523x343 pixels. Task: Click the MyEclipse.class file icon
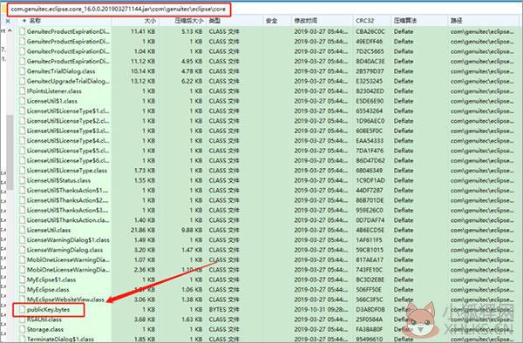pos(23,290)
